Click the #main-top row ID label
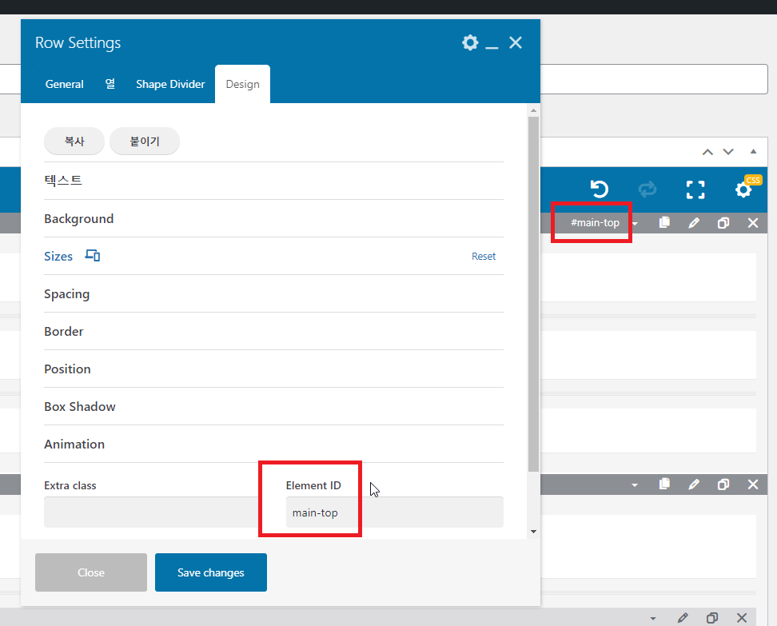This screenshot has width=777, height=626. [x=595, y=223]
